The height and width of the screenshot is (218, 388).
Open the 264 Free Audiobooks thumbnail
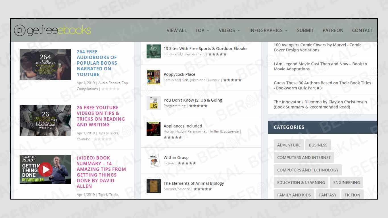click(x=45, y=64)
